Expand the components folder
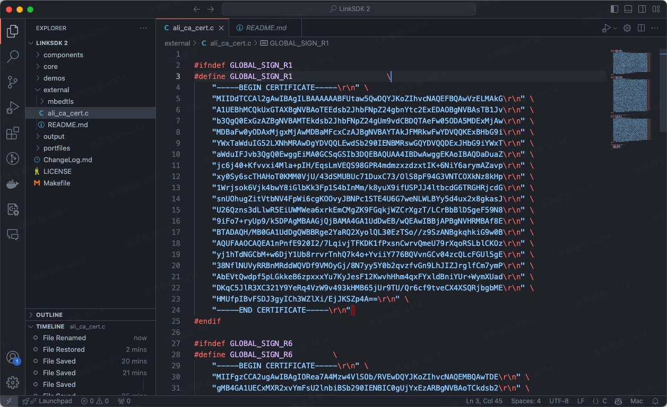 tap(90, 55)
